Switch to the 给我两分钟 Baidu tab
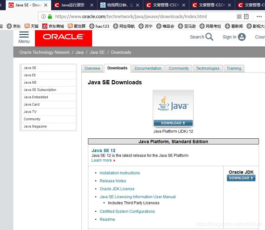The image size is (265, 230). click(x=120, y=5)
